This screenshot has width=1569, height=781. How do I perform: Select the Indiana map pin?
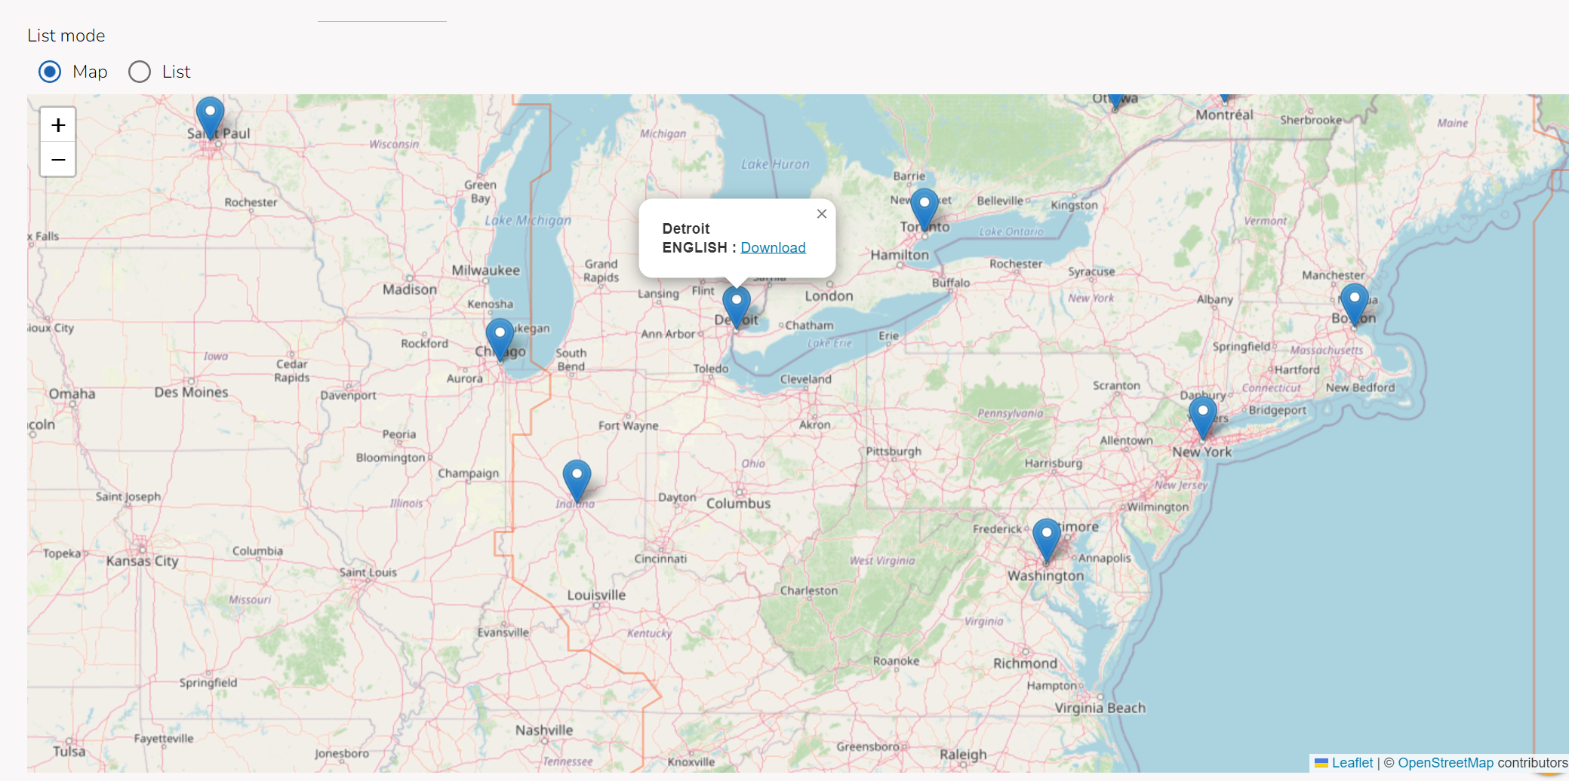pyautogui.click(x=577, y=479)
